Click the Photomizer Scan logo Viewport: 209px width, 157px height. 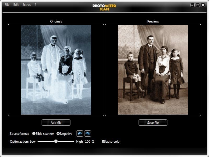click(x=104, y=7)
